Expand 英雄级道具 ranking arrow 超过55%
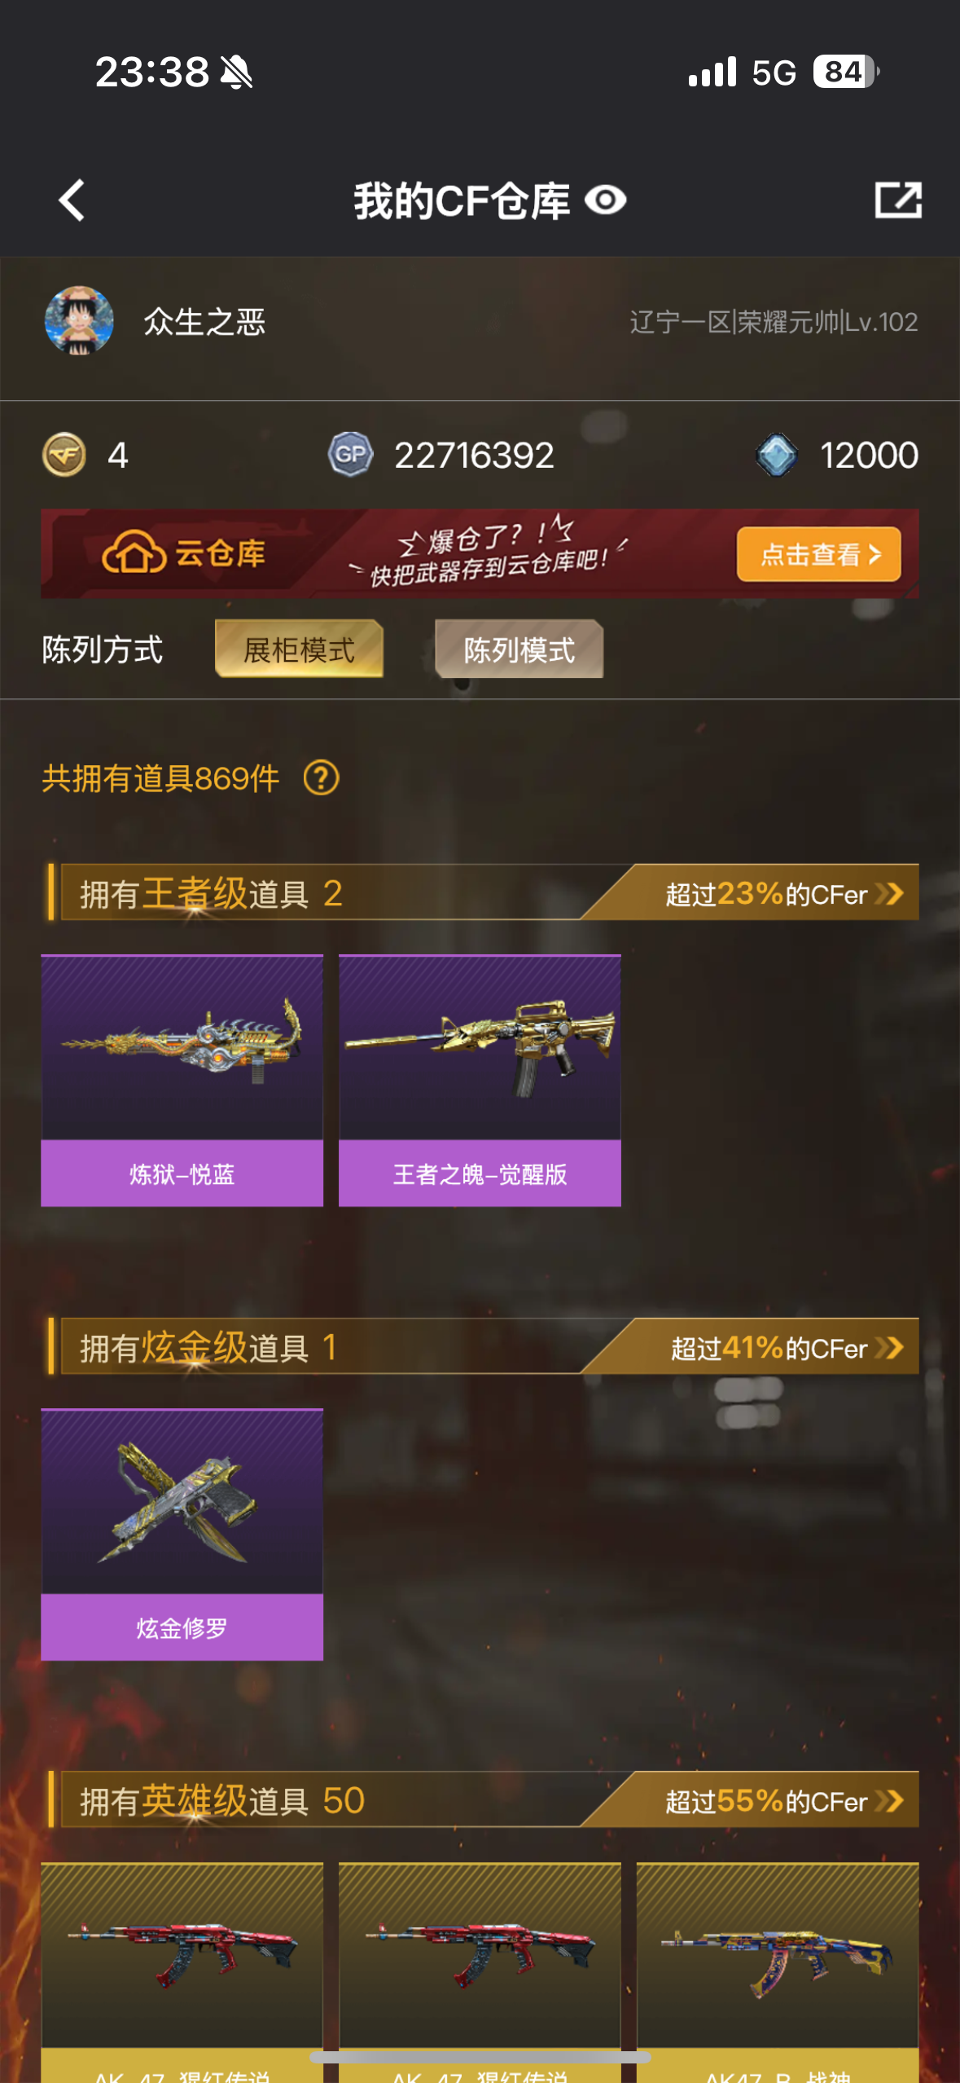Image resolution: width=960 pixels, height=2083 pixels. click(x=889, y=1801)
